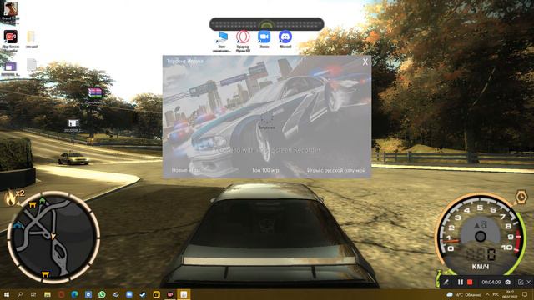534x300 pixels.
Task: Open Microsoft Edge from the taskbar
Action: pyautogui.click(x=74, y=294)
